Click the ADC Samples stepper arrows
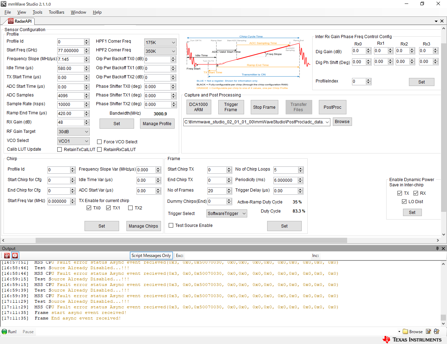 click(x=87, y=96)
